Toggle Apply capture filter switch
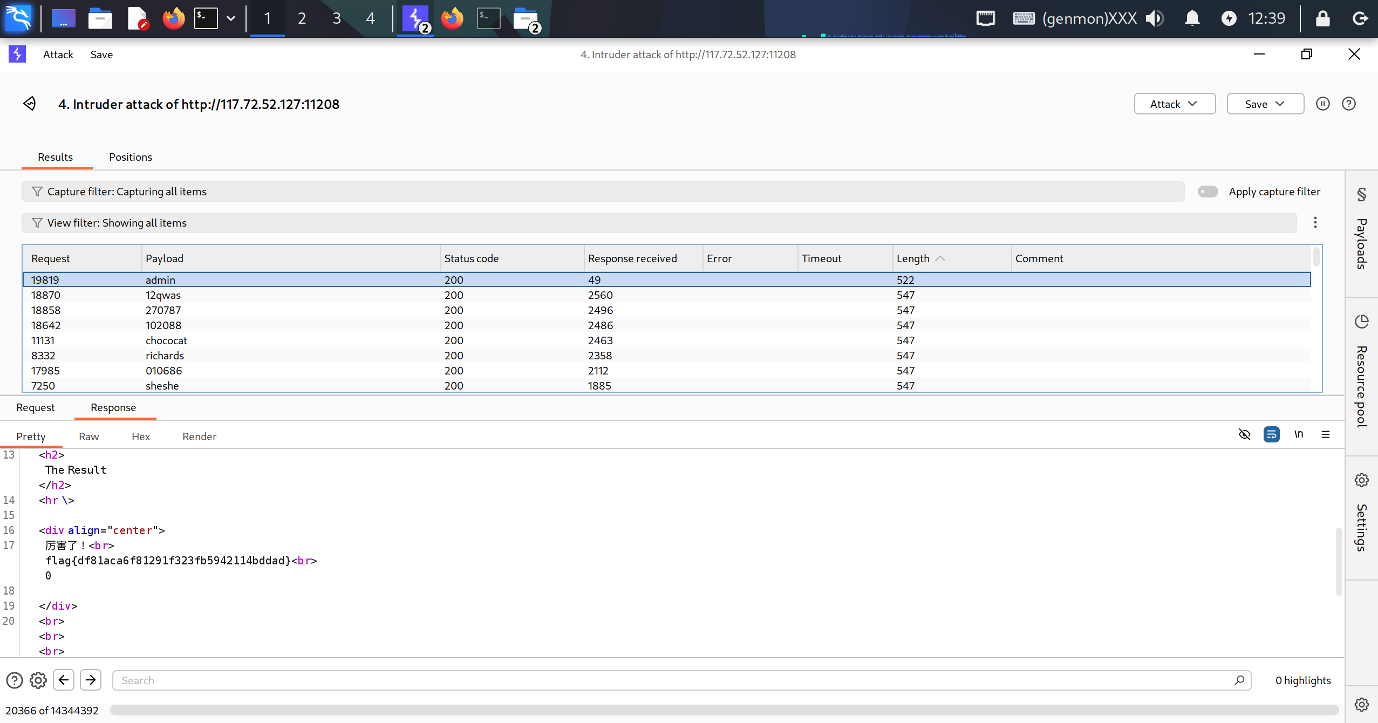This screenshot has width=1378, height=723. [x=1208, y=192]
